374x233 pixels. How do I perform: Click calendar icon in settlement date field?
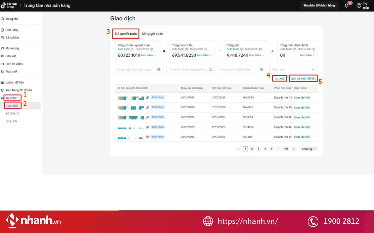262,70
